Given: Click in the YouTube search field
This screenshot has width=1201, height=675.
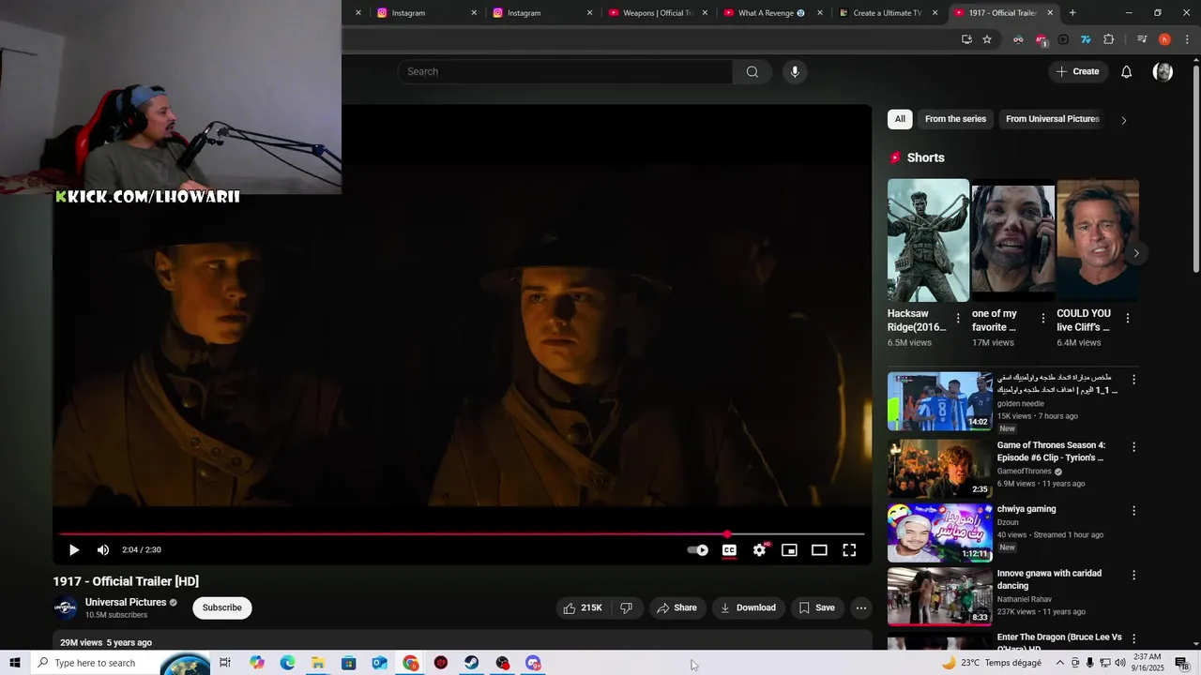Looking at the screenshot, I should 565,72.
